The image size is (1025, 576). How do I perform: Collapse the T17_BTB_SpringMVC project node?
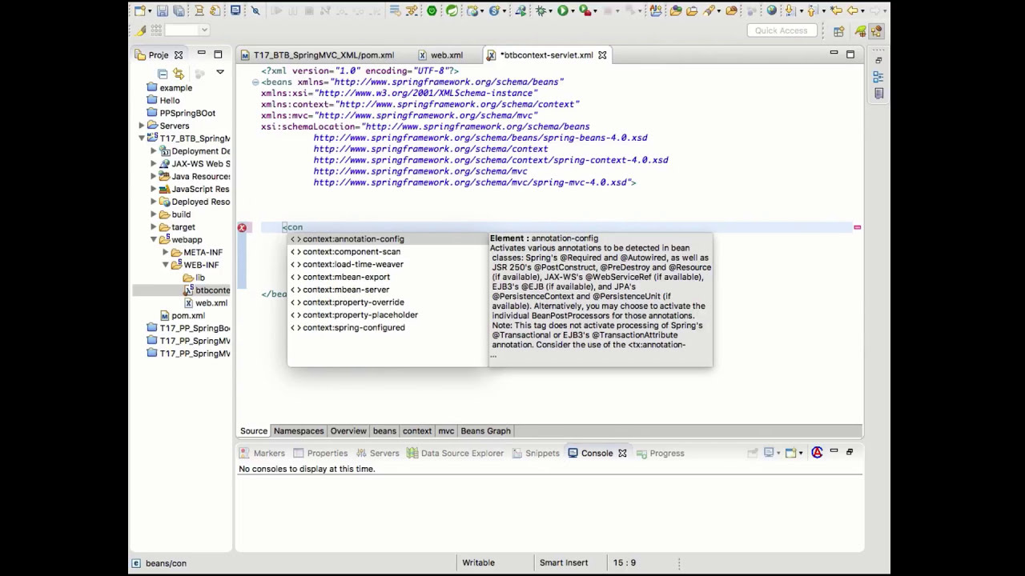(142, 138)
